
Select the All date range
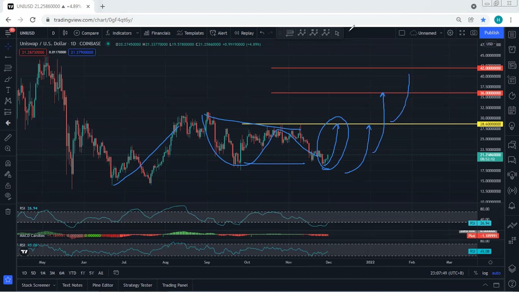click(101, 273)
